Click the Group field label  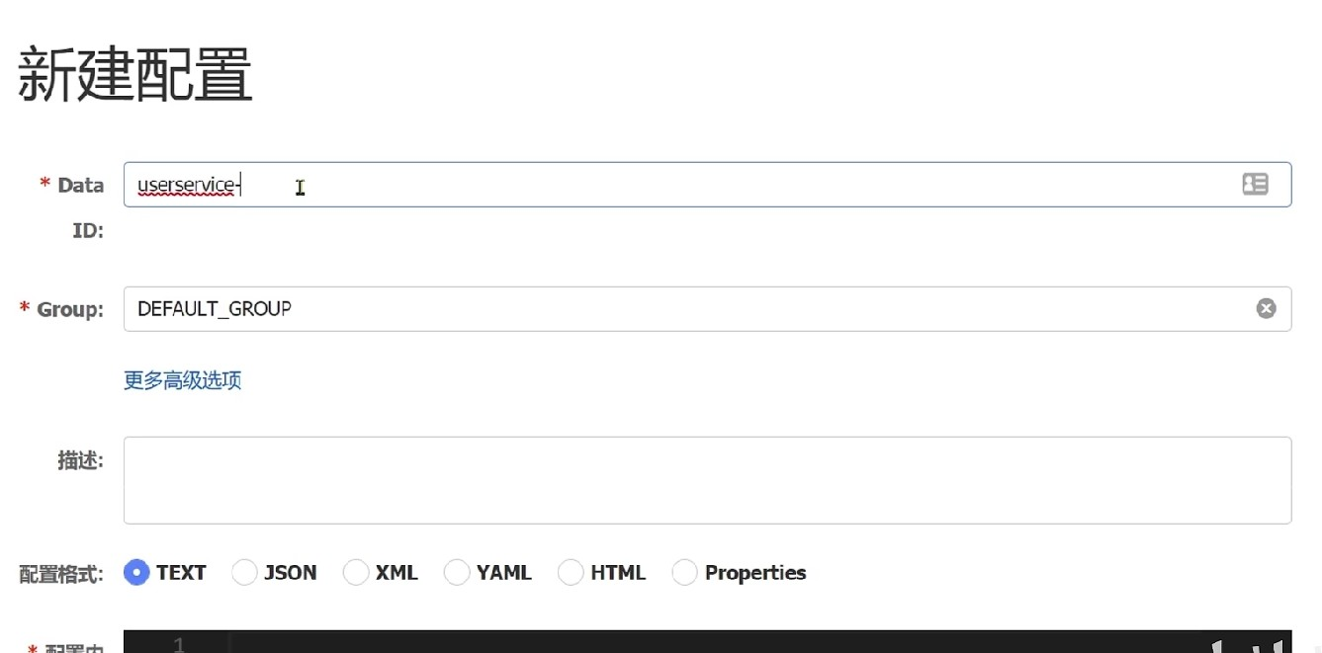[69, 310]
